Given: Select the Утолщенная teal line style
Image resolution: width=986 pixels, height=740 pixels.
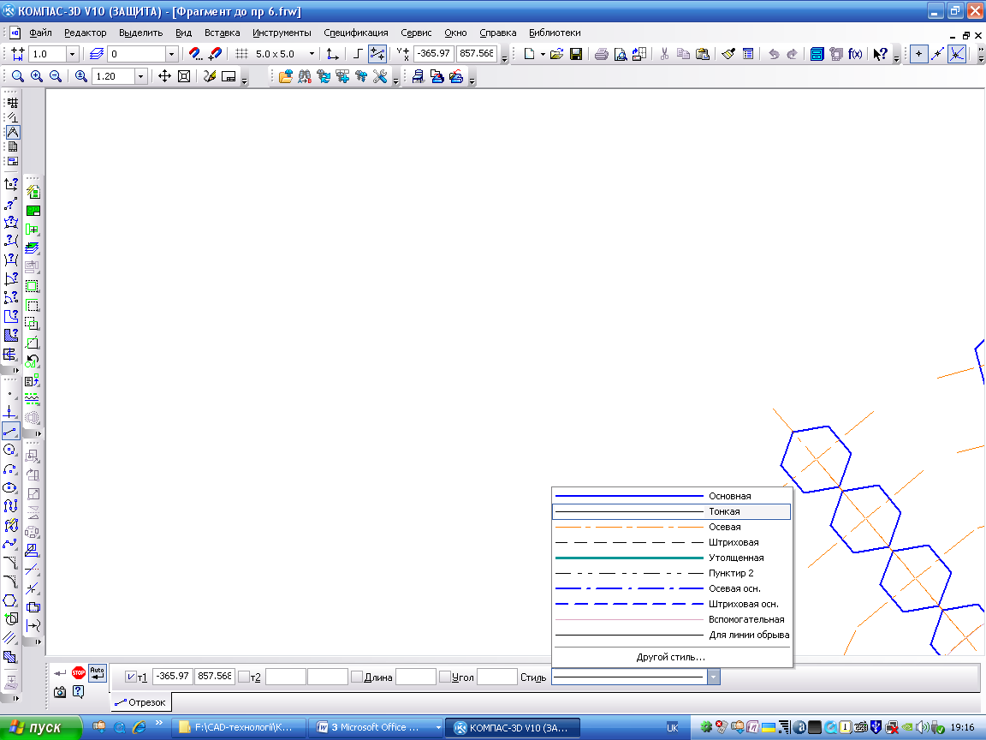Looking at the screenshot, I should tap(672, 558).
